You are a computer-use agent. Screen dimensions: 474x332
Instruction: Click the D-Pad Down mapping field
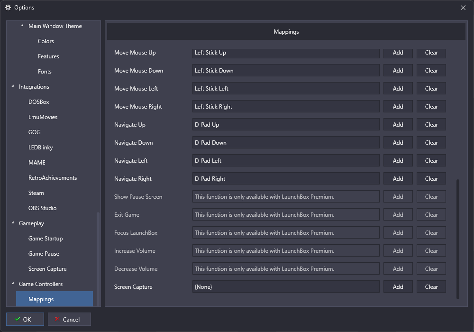[x=286, y=142]
